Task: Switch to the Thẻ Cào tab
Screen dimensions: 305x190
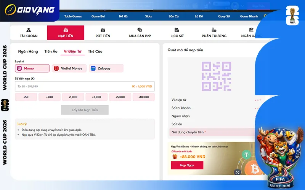Action: click(95, 51)
